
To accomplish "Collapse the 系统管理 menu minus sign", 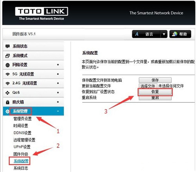I will pyautogui.click(x=58, y=111).
